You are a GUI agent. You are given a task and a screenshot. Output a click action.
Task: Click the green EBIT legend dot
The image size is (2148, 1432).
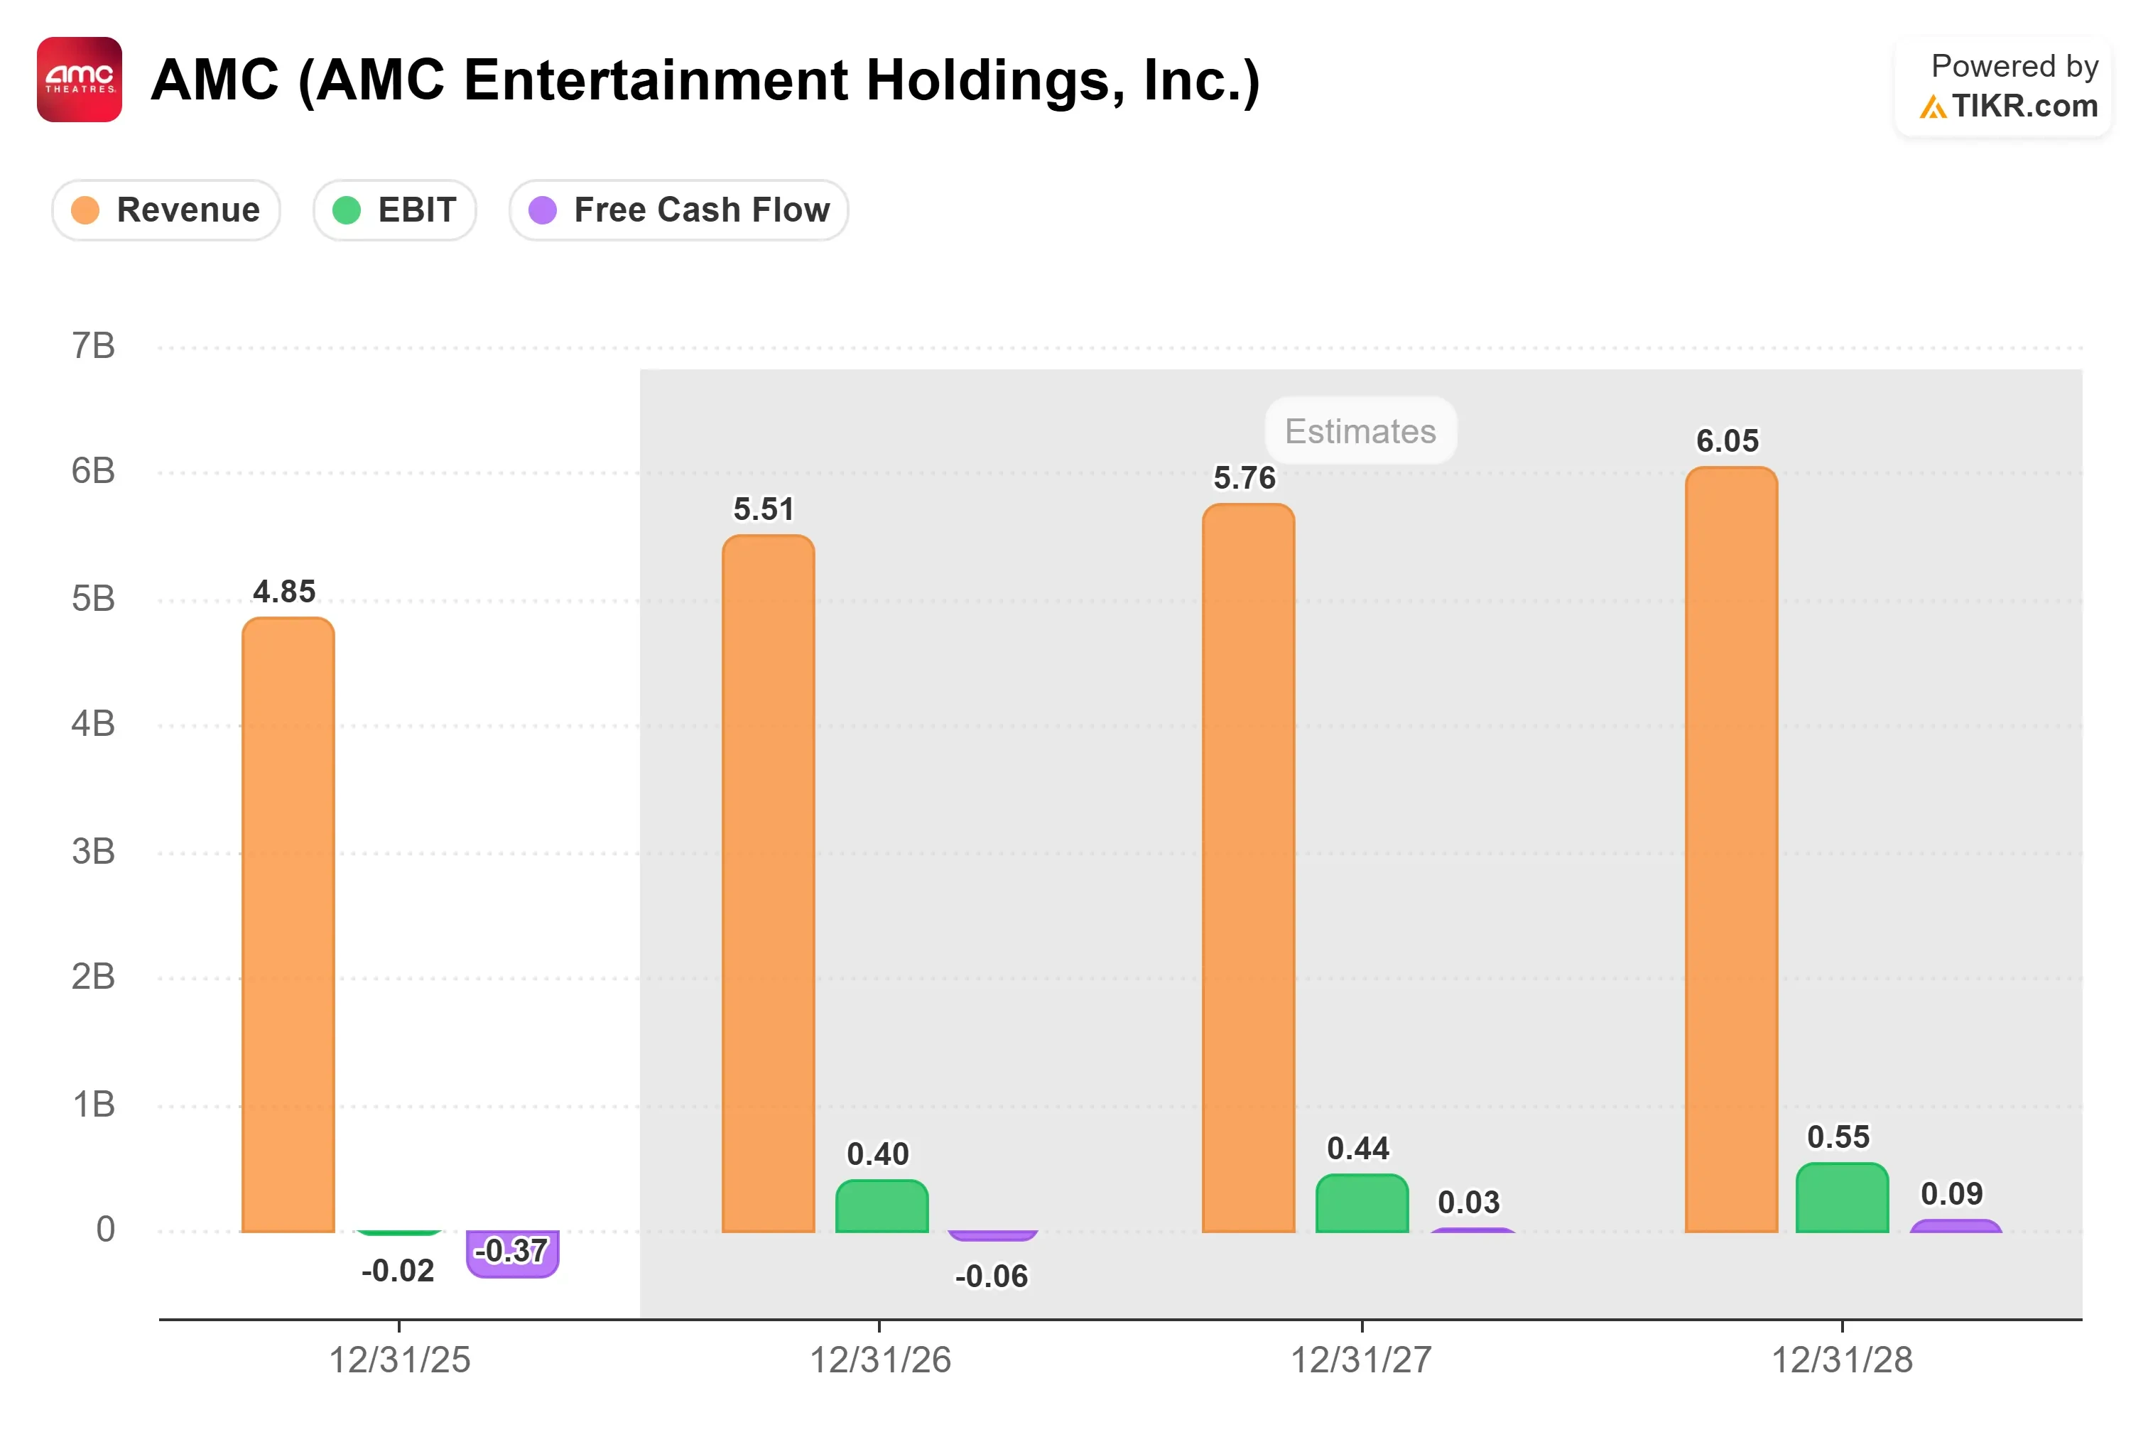pyautogui.click(x=346, y=210)
